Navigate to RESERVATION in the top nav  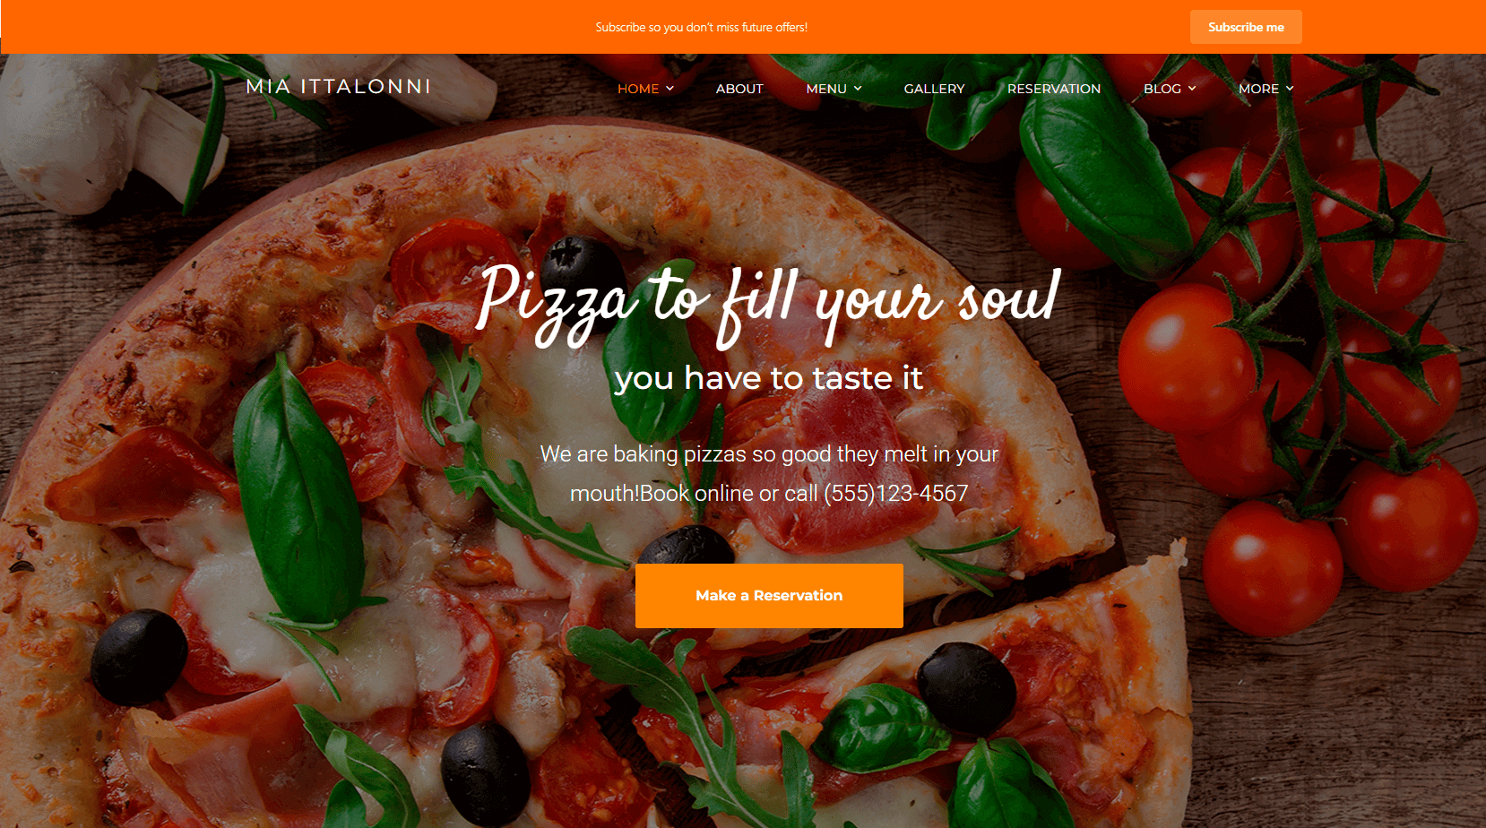coord(1054,89)
